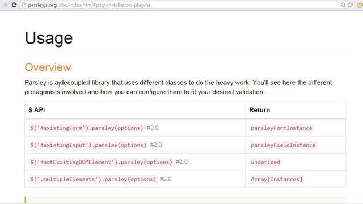Open the zoom magnifier icon in address bar
The image size is (363, 204).
tap(343, 5)
